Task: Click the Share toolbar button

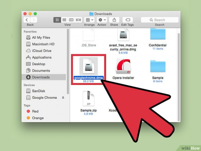Action: (114, 20)
